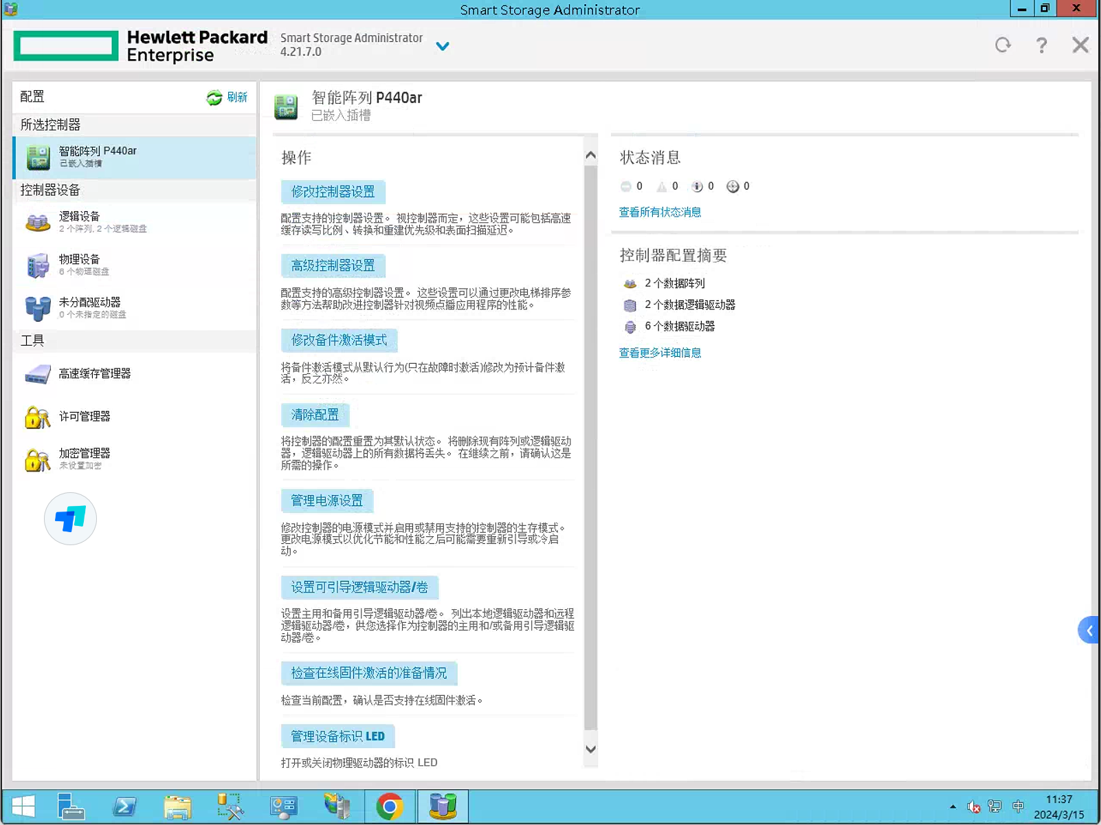
Task: Click the blue TeamViewer floating icon
Action: coord(70,519)
